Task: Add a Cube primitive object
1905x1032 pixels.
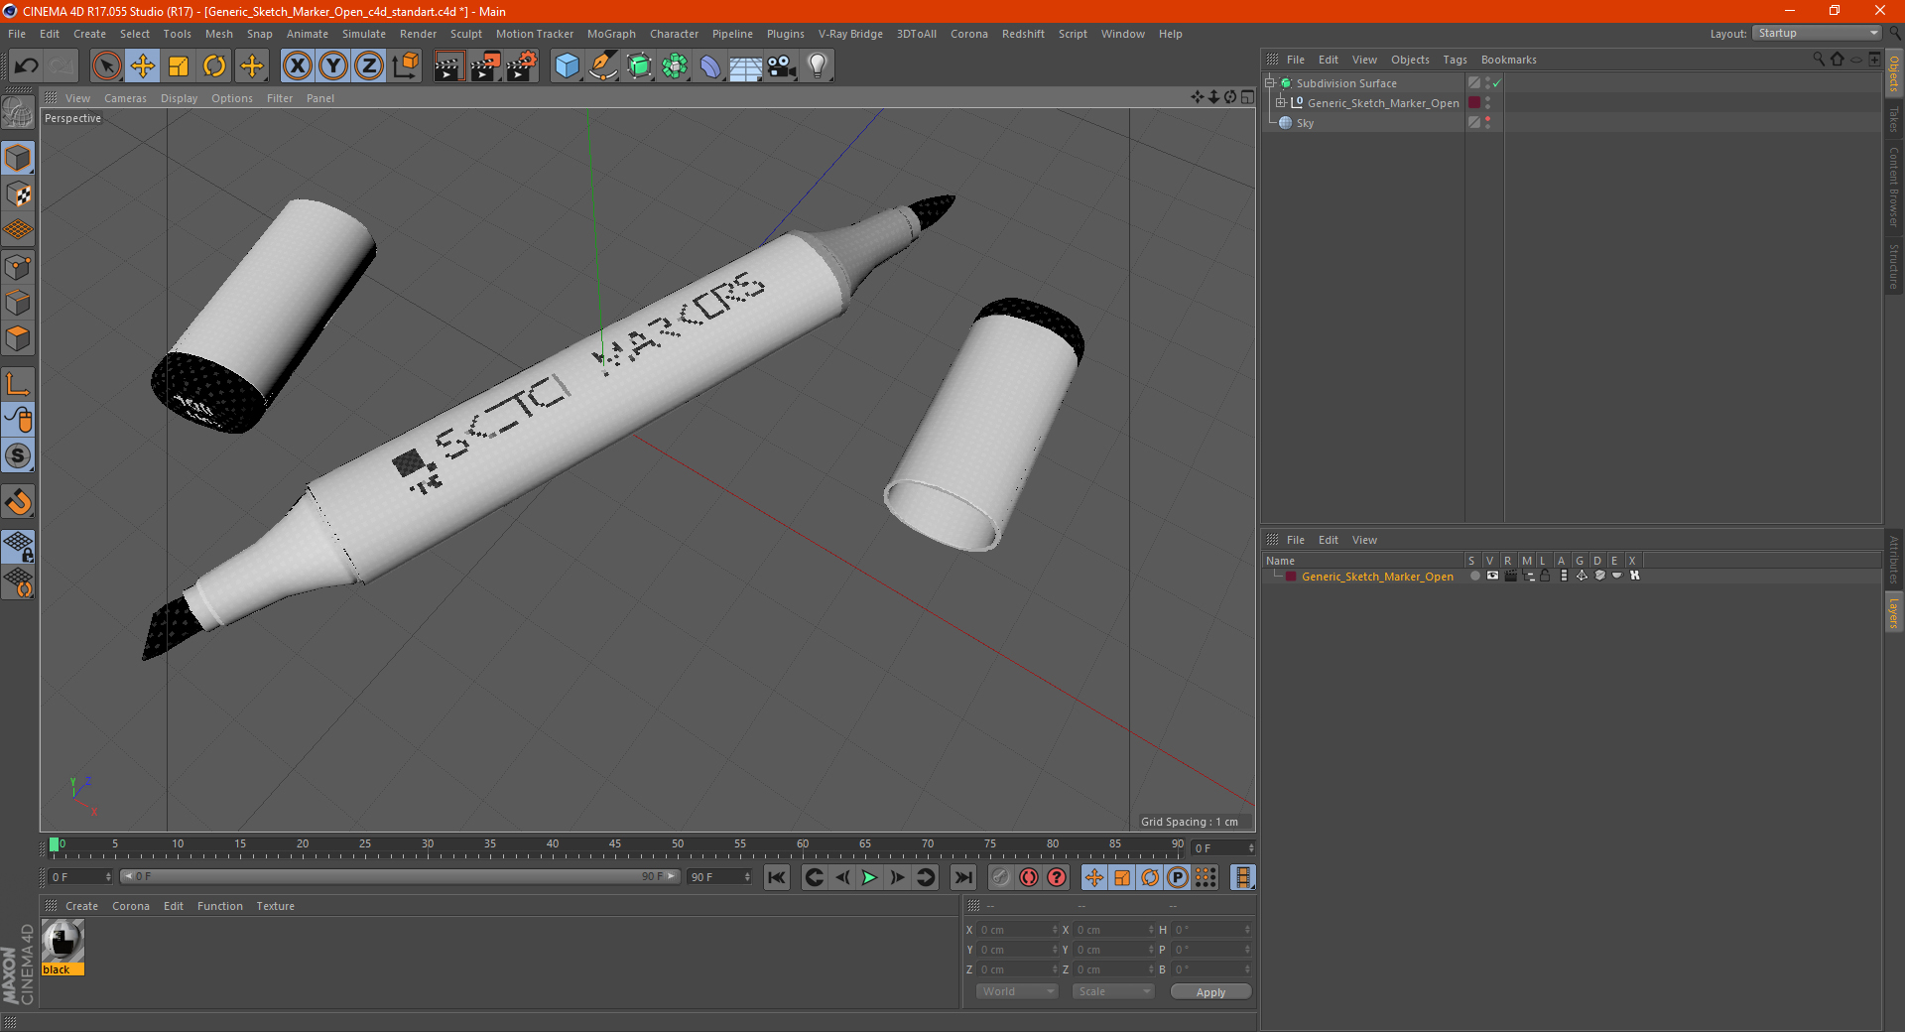Action: click(x=567, y=66)
